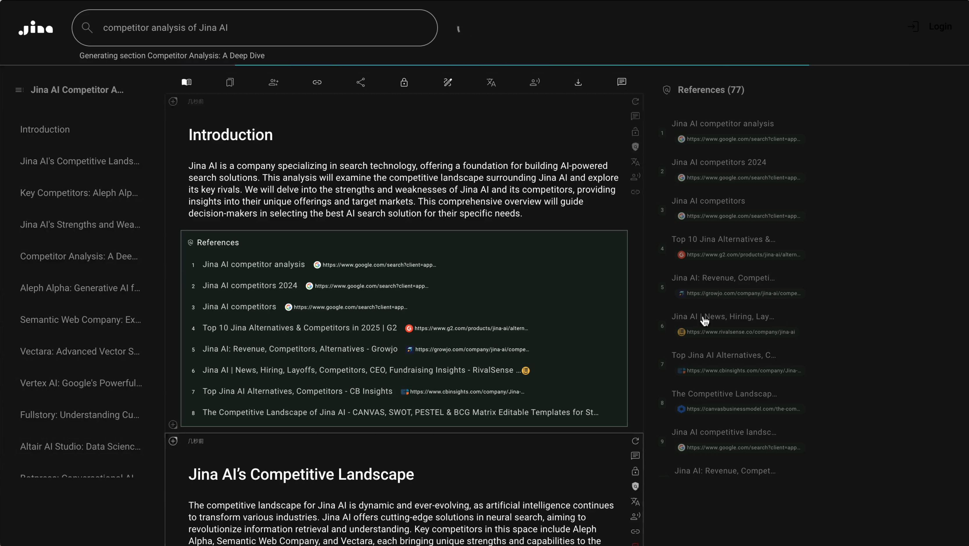
Task: Toggle the lock on the Introduction section
Action: click(x=635, y=132)
